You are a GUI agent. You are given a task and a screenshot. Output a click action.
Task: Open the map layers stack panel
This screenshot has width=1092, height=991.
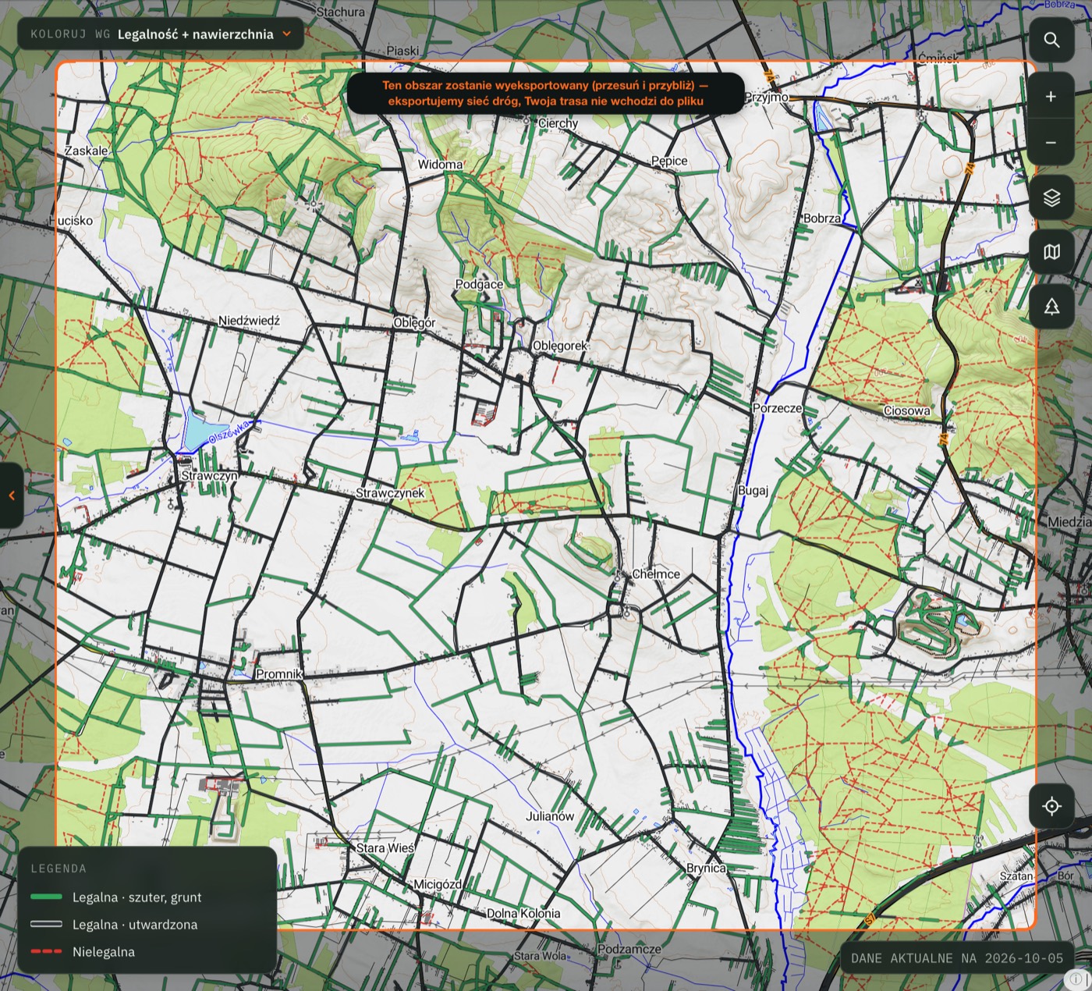[1051, 197]
